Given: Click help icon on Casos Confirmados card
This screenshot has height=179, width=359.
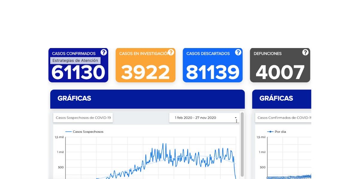Looking at the screenshot, I should [x=104, y=53].
